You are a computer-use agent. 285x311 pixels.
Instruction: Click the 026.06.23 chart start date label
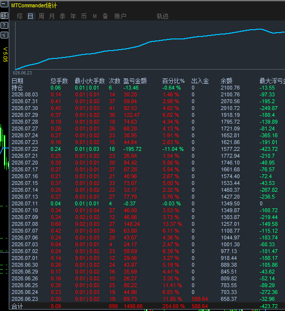click(22, 73)
